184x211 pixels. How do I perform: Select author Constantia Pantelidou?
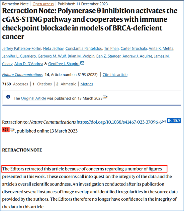[84, 49]
